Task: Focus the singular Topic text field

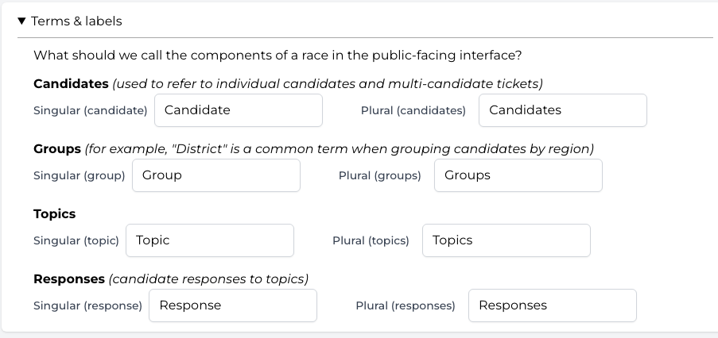Action: [x=209, y=240]
